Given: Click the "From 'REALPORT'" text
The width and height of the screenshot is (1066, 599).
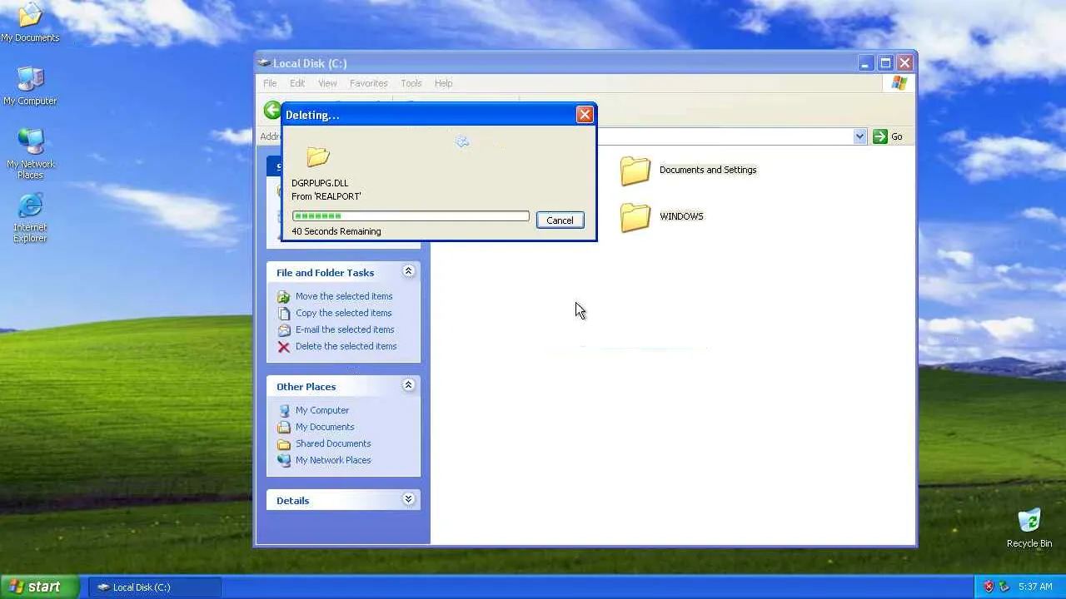Looking at the screenshot, I should (326, 196).
